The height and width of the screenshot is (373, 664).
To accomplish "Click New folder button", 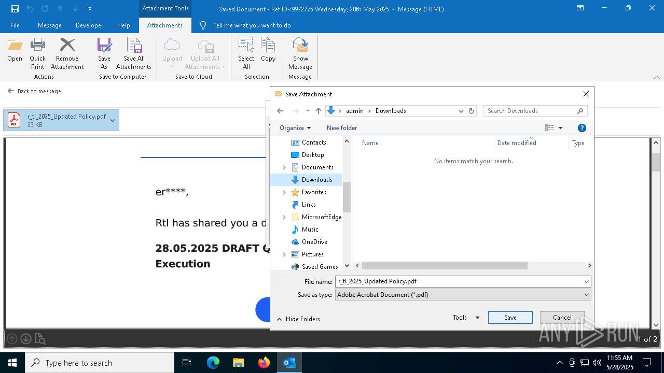I will click(x=342, y=128).
